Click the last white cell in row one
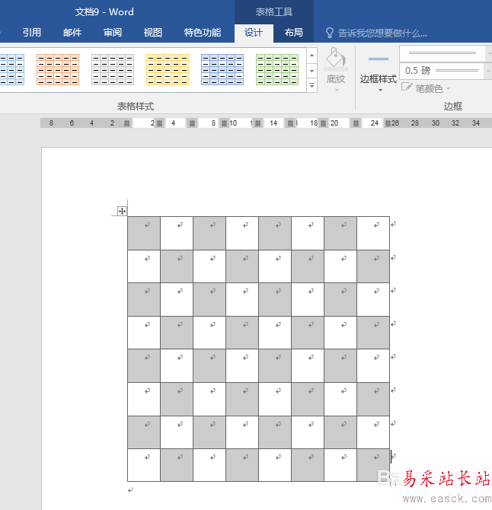This screenshot has height=510, width=492. pyautogui.click(x=373, y=233)
